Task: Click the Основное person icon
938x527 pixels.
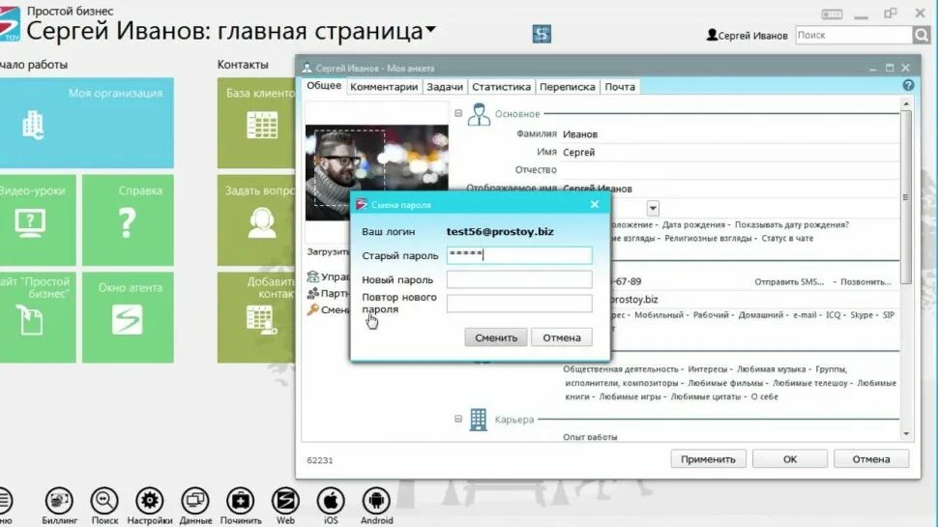Action: click(479, 114)
